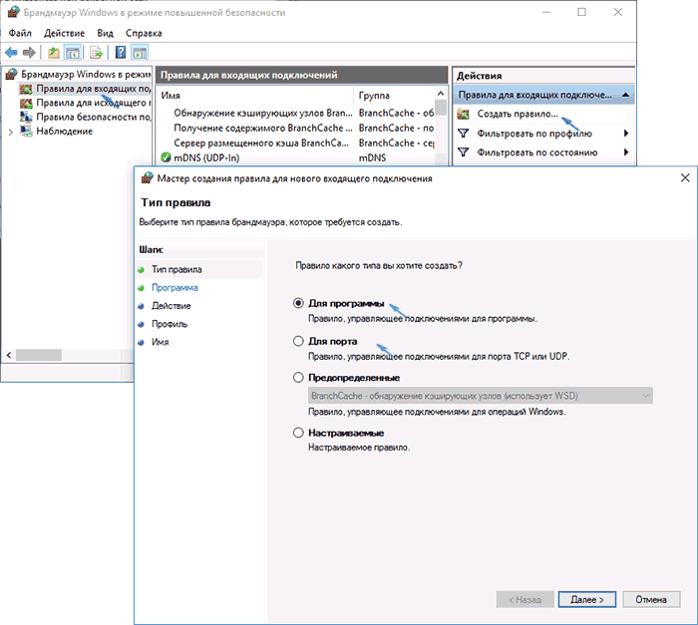Click the tree pane scroll-left arrow
This screenshot has width=698, height=625.
pyautogui.click(x=8, y=355)
